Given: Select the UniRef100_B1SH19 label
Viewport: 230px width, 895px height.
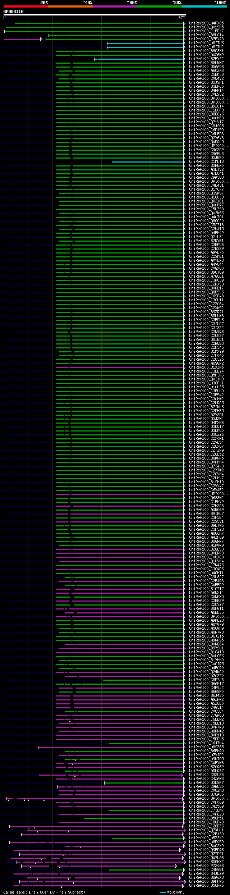Looking at the screenshot, I should pos(206,482).
